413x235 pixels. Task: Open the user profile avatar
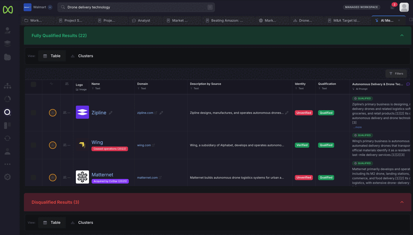point(404,7)
